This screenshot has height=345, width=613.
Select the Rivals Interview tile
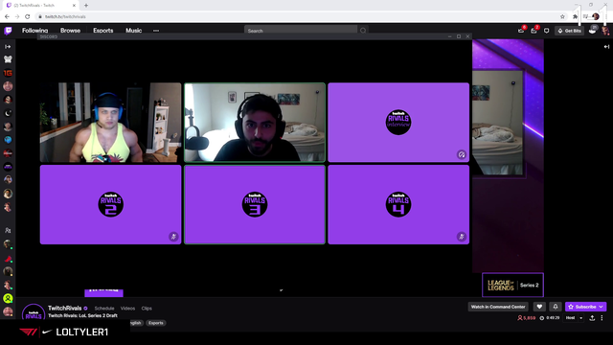[398, 123]
